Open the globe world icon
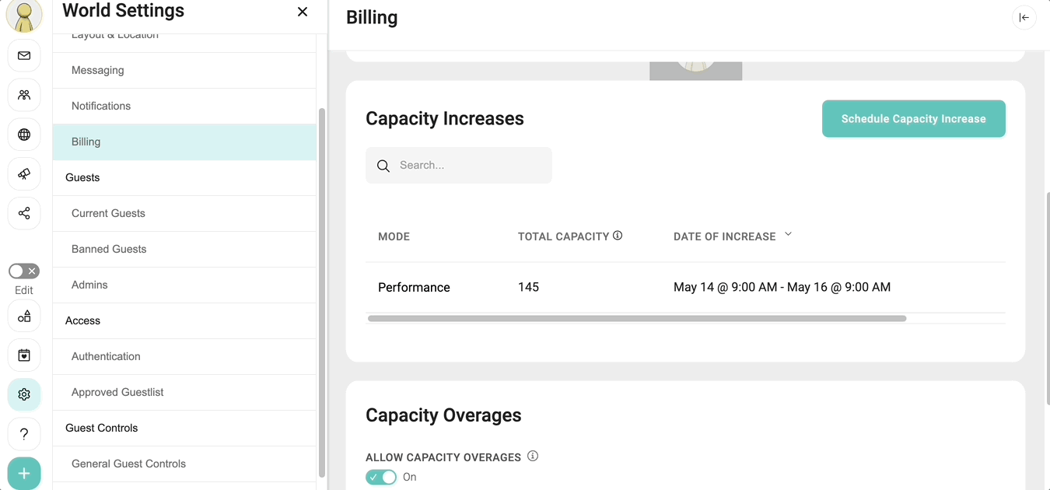Viewport: 1050px width, 490px height. pyautogui.click(x=24, y=135)
